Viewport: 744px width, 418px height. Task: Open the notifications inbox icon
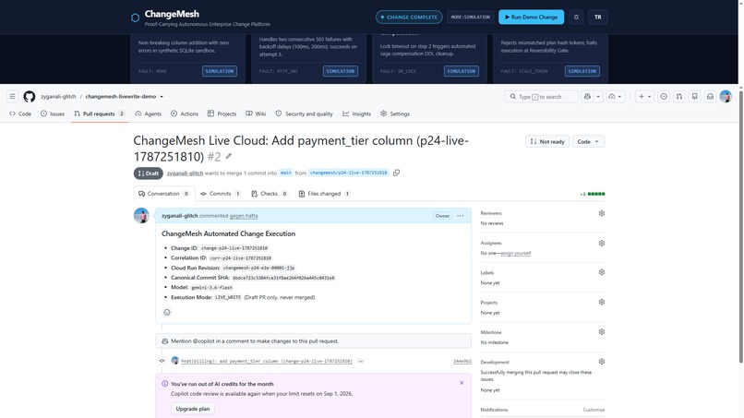tap(711, 96)
